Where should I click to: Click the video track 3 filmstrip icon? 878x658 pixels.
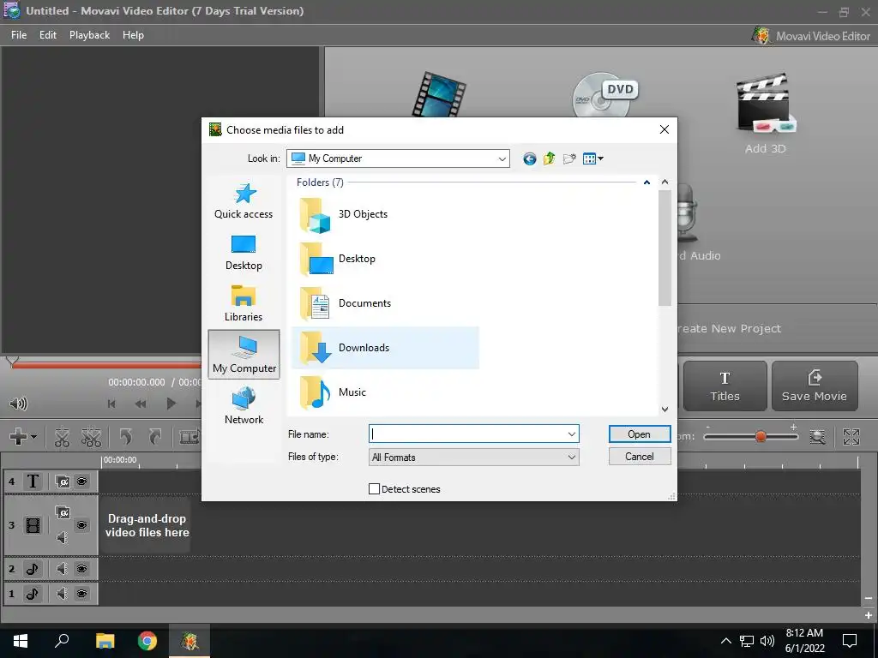[x=33, y=525]
